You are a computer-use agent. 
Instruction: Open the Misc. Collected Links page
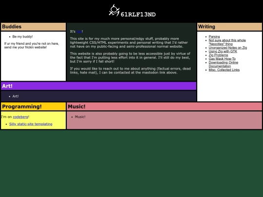point(224,70)
